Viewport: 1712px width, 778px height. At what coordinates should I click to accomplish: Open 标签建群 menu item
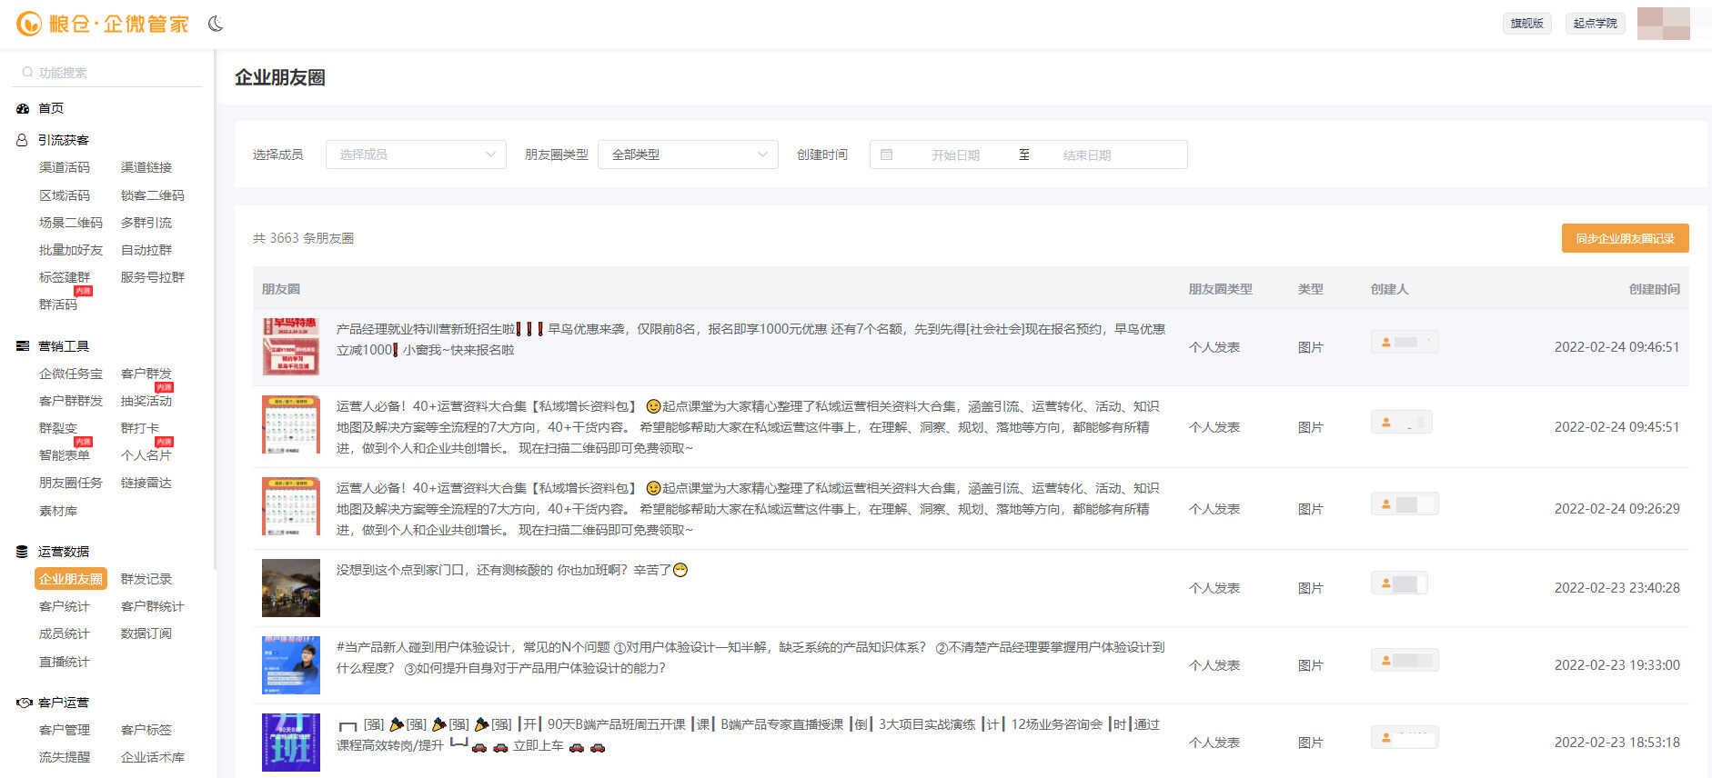(65, 277)
